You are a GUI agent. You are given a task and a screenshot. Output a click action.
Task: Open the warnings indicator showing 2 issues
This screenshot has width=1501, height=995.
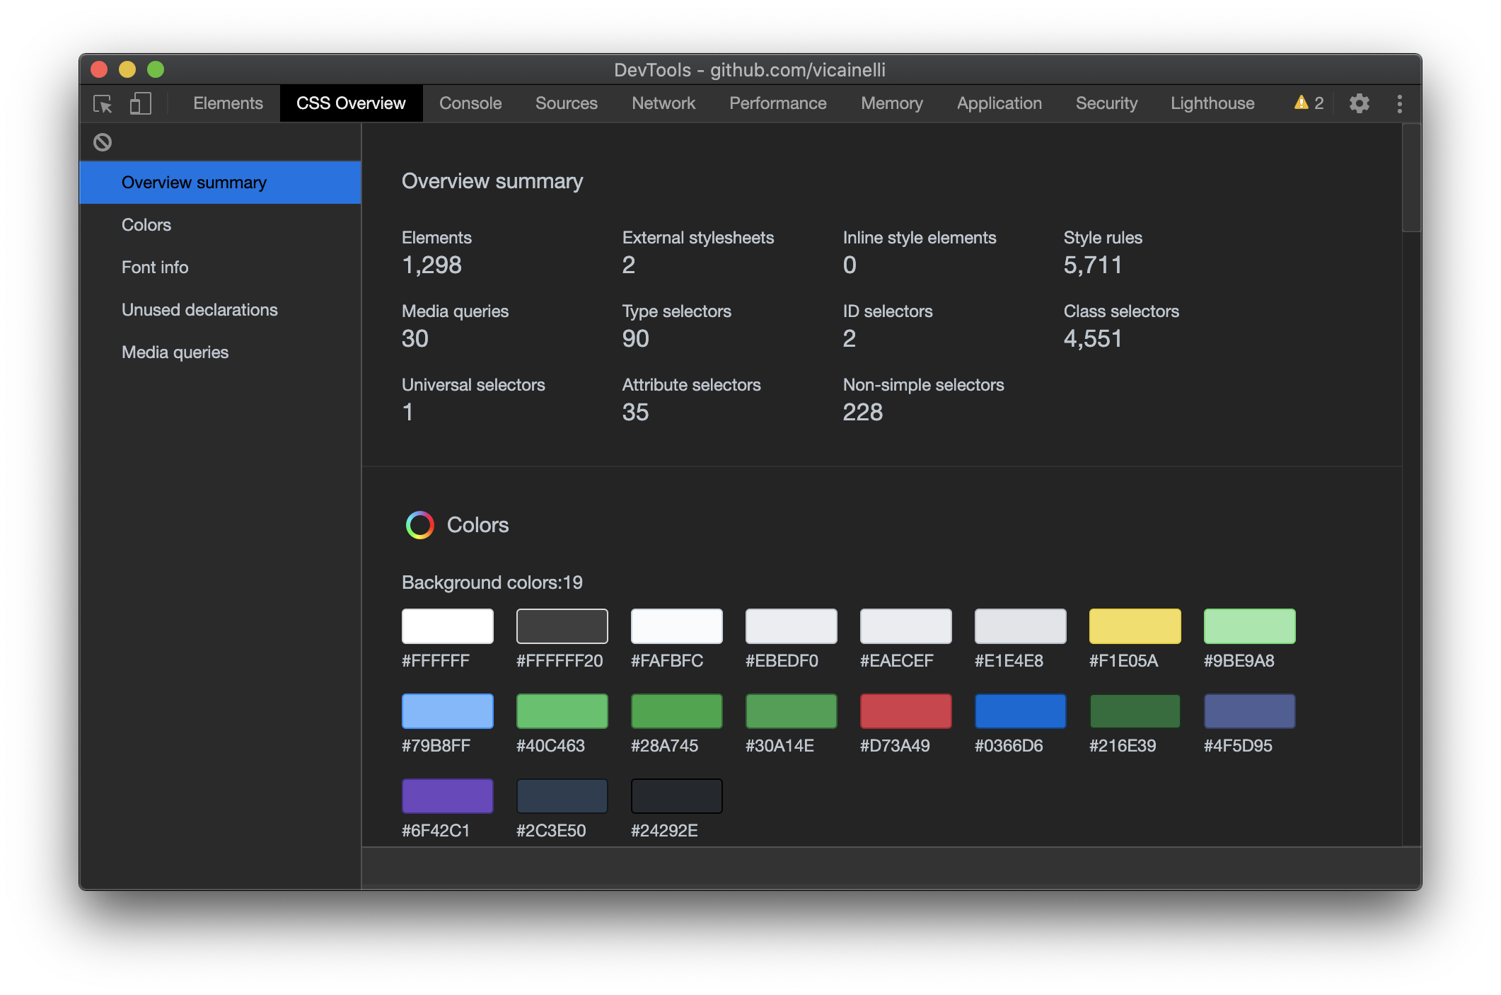1307,103
